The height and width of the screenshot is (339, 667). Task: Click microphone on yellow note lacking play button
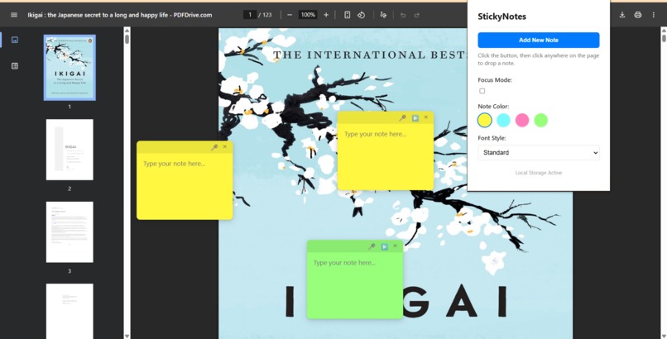click(x=214, y=147)
